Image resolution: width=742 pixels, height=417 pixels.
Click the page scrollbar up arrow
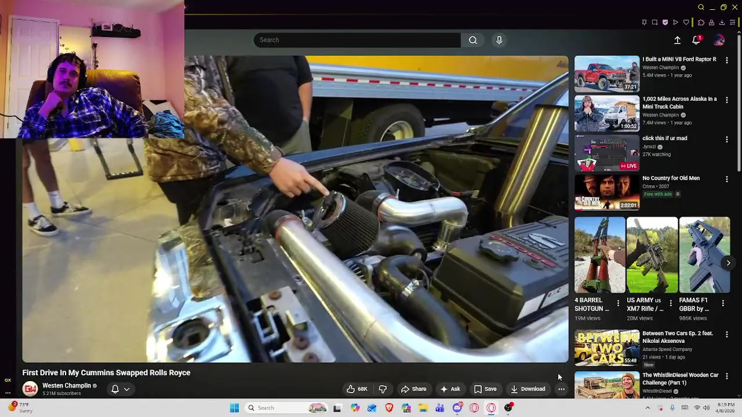click(x=739, y=32)
